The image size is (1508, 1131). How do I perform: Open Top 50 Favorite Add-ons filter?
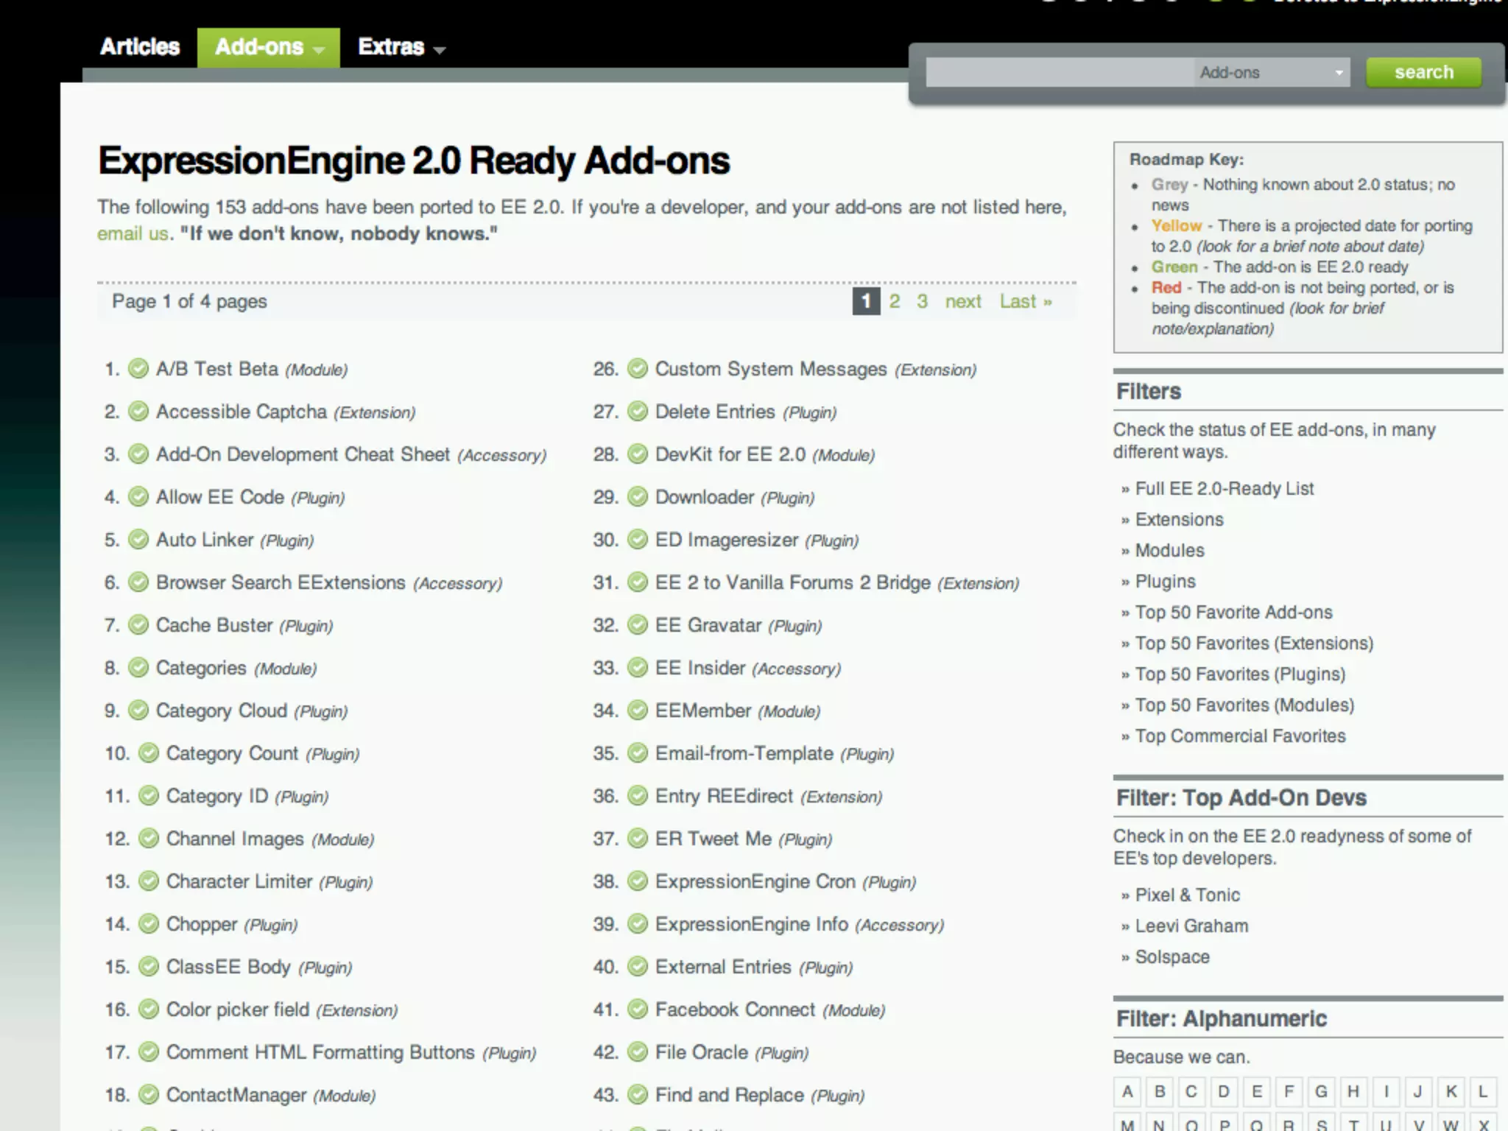[x=1233, y=612]
